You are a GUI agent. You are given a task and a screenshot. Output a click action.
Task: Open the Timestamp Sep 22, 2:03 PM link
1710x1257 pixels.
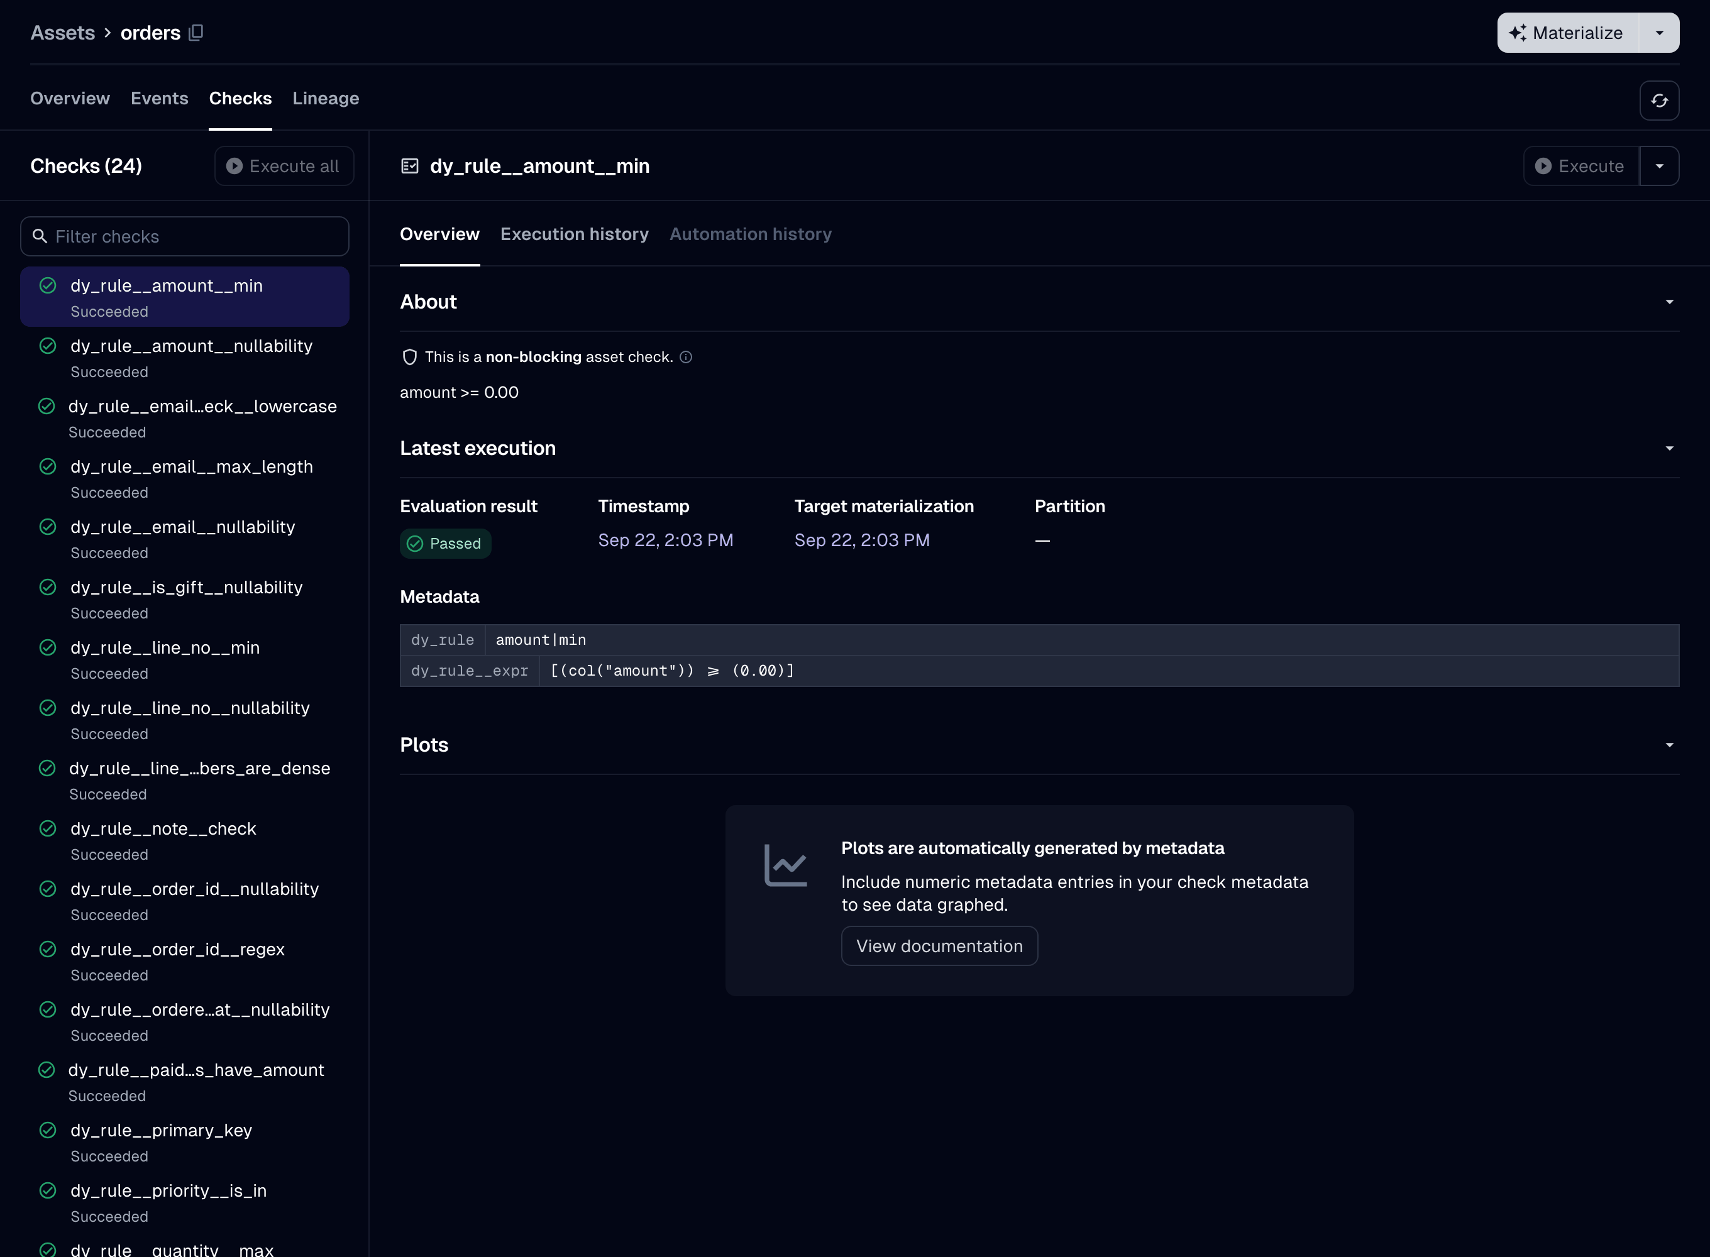pos(665,541)
